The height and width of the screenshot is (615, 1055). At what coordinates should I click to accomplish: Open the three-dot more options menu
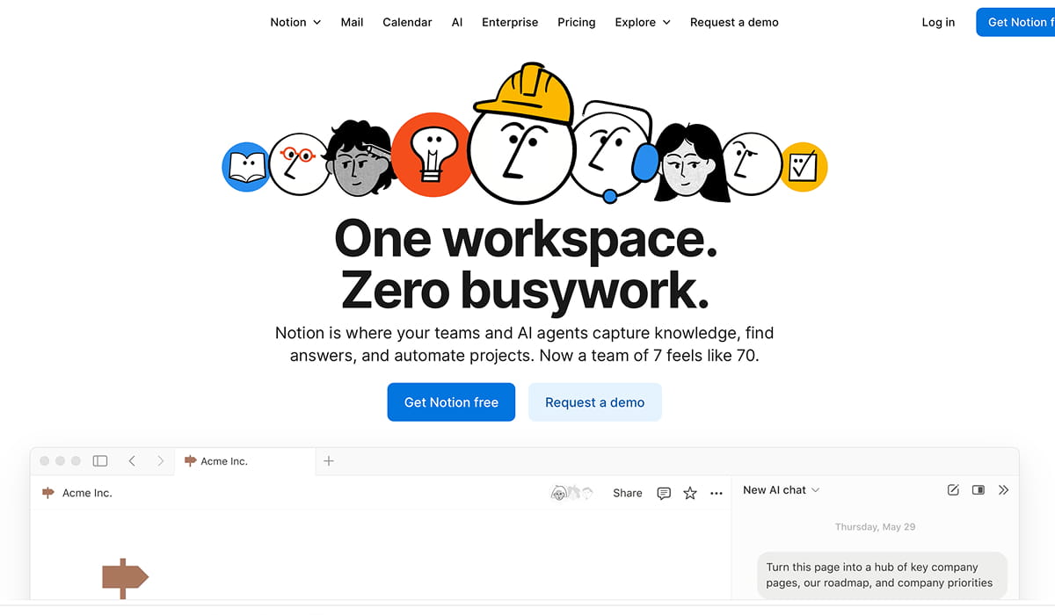click(x=717, y=493)
